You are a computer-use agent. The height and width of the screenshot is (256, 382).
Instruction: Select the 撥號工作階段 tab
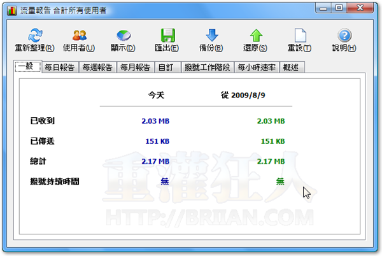click(207, 67)
